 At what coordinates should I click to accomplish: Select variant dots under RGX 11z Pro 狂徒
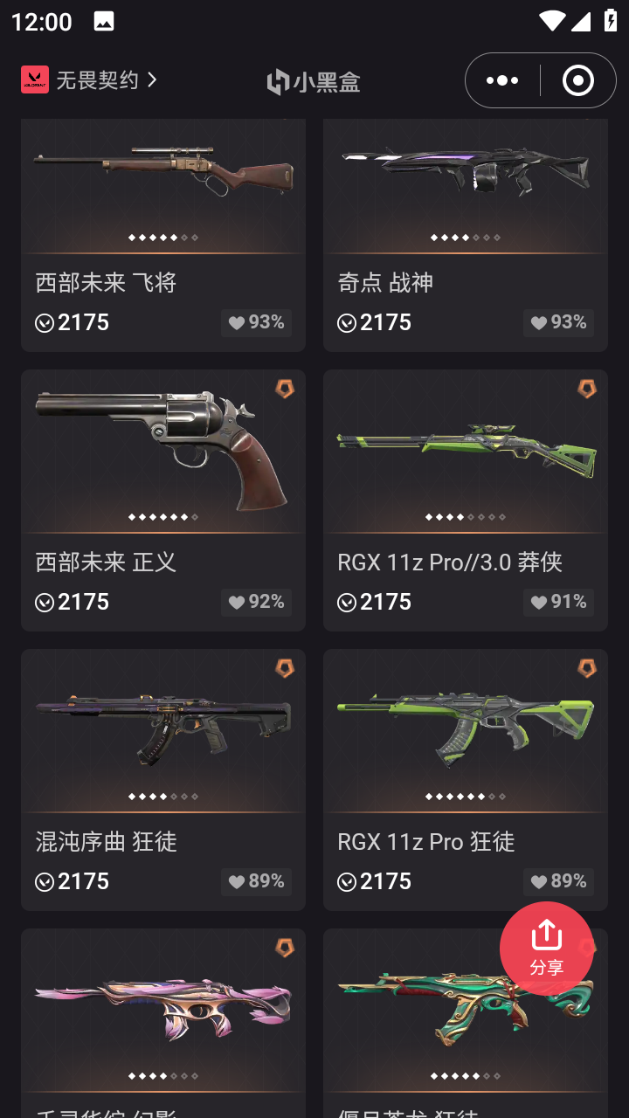tap(466, 797)
